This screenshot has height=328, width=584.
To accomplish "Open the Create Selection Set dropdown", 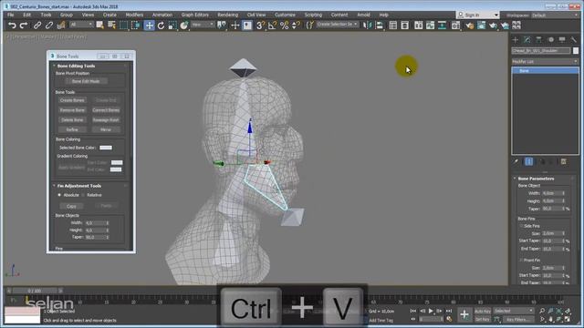I will pos(337,25).
